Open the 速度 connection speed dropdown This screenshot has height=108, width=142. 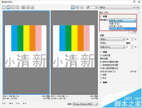[85, 104]
